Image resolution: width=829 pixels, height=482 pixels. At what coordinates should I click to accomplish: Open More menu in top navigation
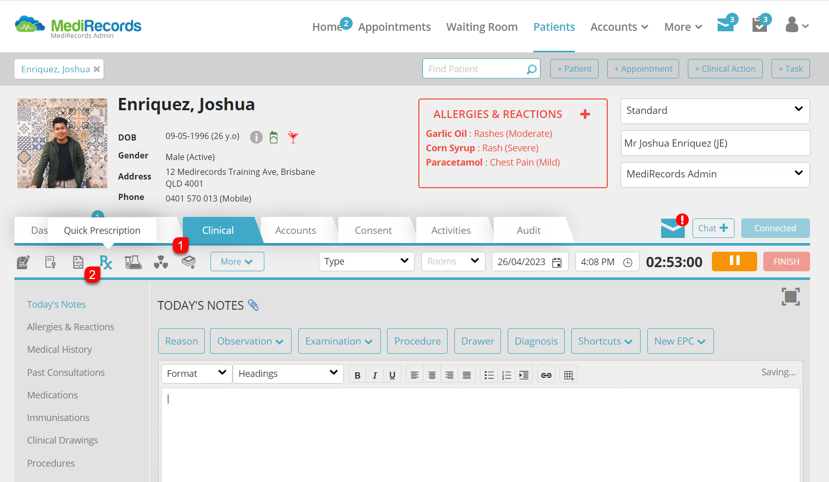(x=683, y=27)
